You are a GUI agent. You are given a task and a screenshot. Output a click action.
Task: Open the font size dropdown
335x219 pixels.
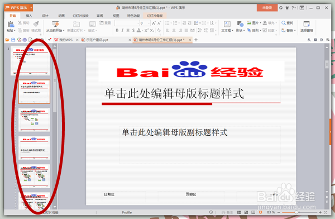(149, 23)
